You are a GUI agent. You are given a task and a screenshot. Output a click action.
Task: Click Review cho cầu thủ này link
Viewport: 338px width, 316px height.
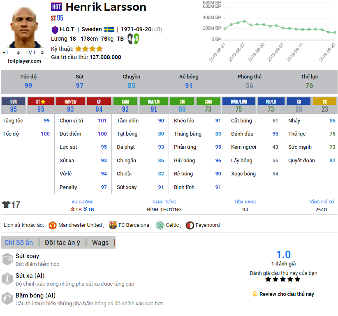coord(283,294)
